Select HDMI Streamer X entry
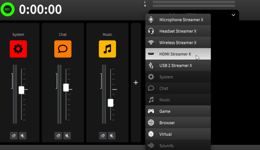Screen dimensions: 260x150 pos(178,54)
